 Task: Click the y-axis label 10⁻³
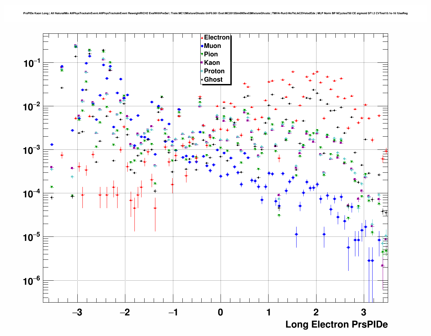31,150
